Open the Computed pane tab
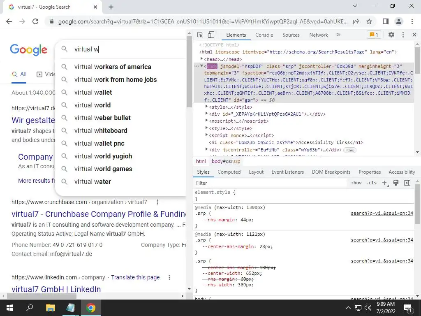Viewport: 421px width, 316px height. pyautogui.click(x=229, y=172)
